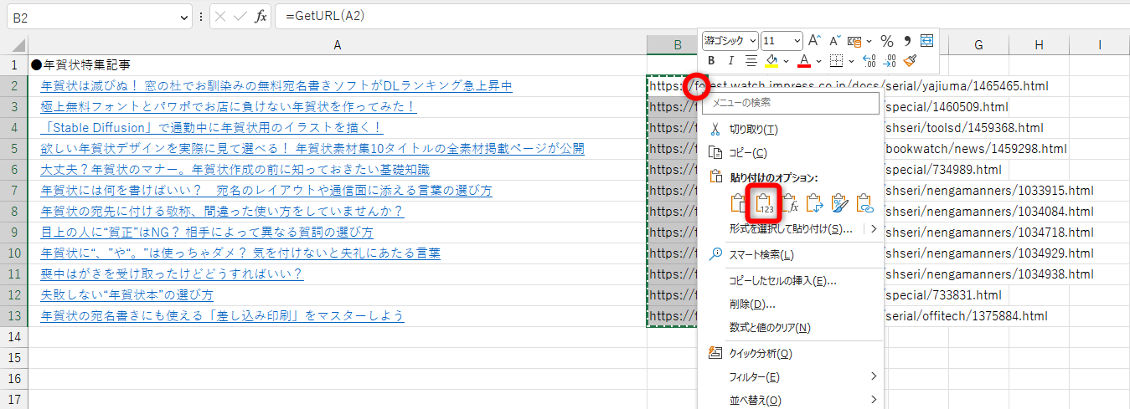The width and height of the screenshot is (1130, 409).
Task: Select column G header
Action: click(x=978, y=45)
